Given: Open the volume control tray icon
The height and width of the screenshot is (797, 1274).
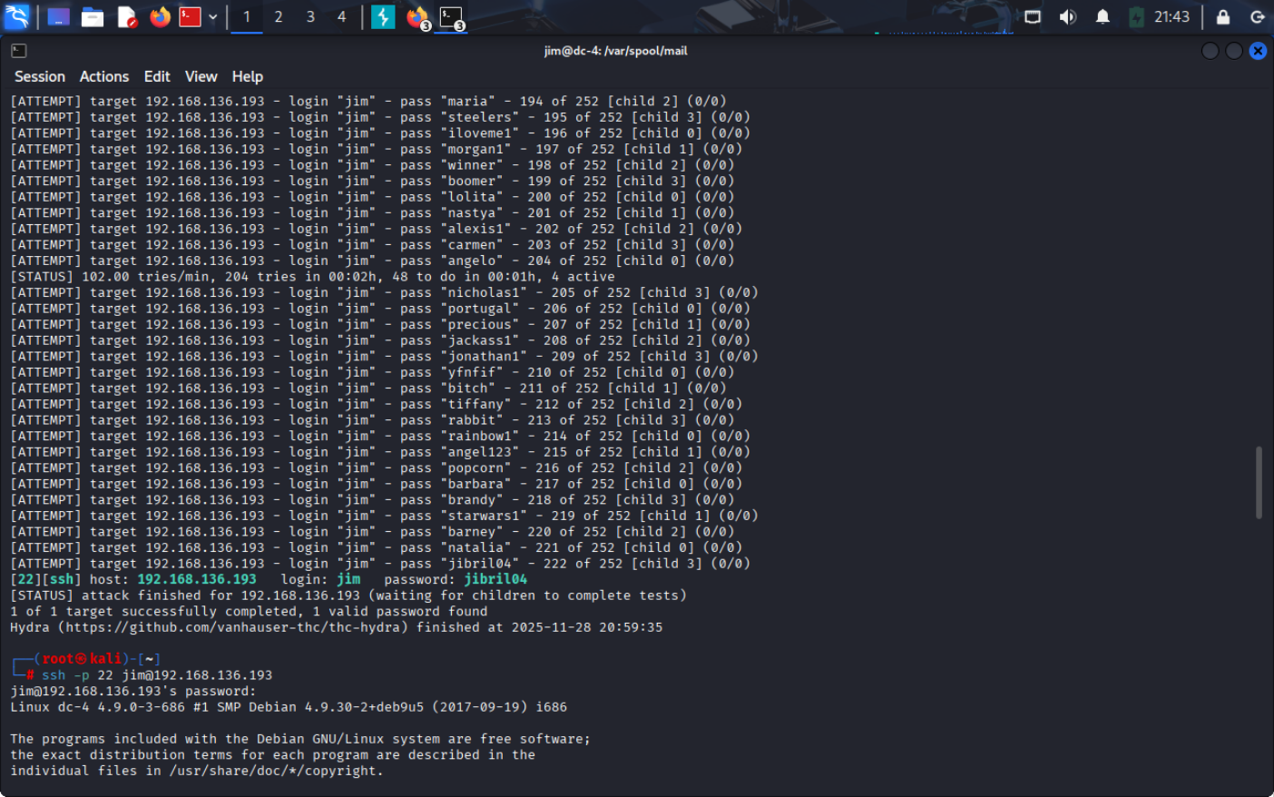Looking at the screenshot, I should [1068, 16].
